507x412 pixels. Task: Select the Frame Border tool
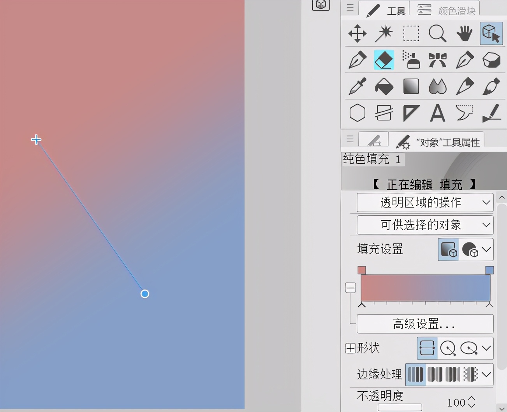(x=384, y=113)
